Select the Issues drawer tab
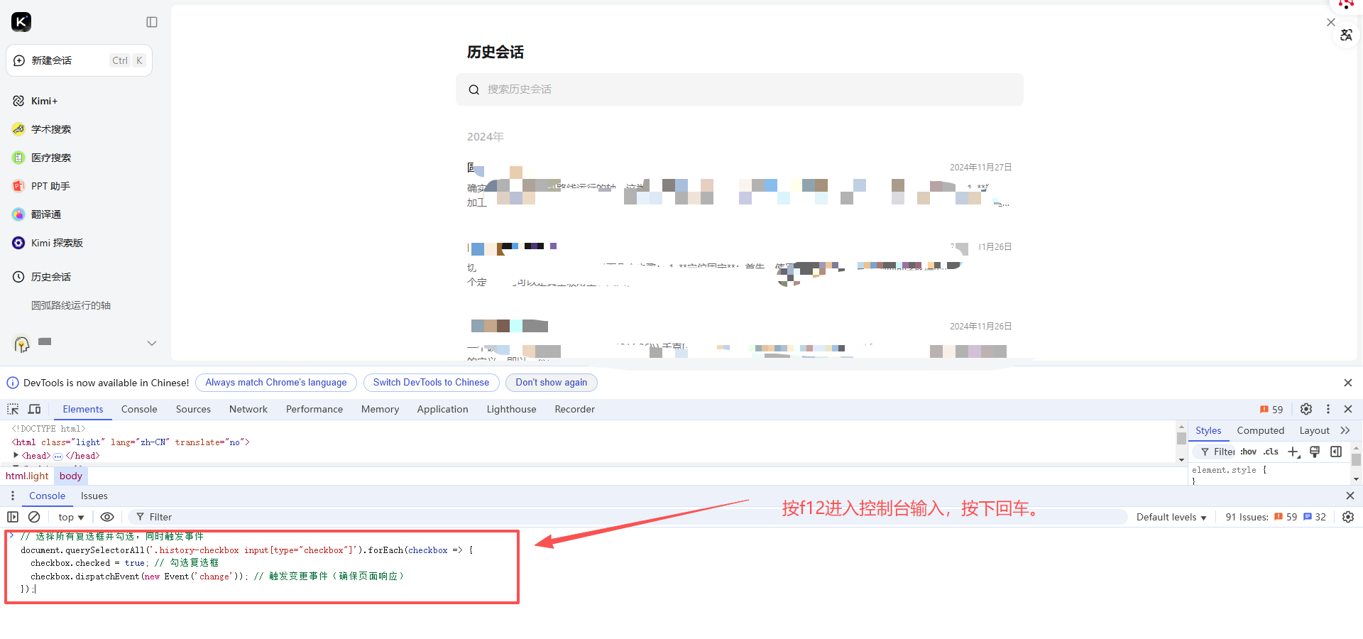The image size is (1363, 639). 94,496
